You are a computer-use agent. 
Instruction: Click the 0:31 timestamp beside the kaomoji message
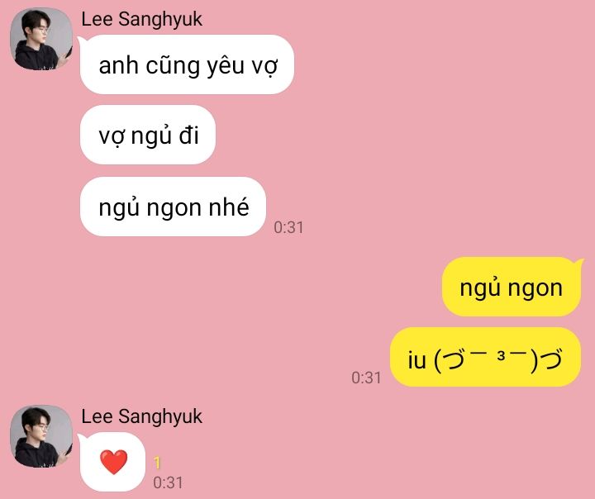coord(366,378)
